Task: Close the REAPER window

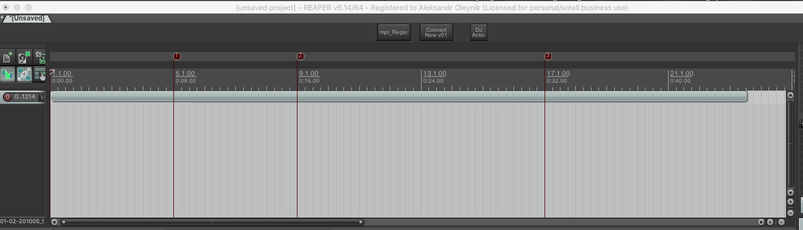Action: (x=6, y=7)
